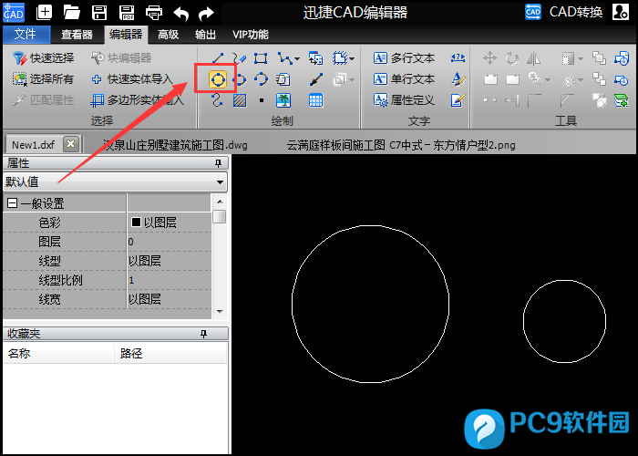Click 选择所有 button

(43, 79)
